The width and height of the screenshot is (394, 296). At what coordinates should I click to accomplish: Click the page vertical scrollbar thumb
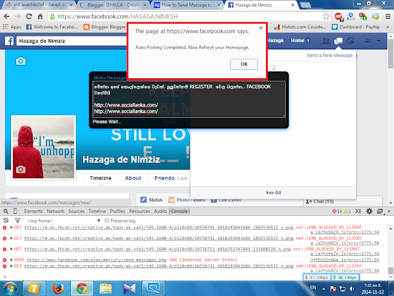(390, 54)
